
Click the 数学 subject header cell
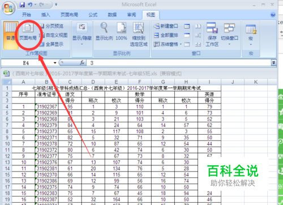click(x=140, y=94)
